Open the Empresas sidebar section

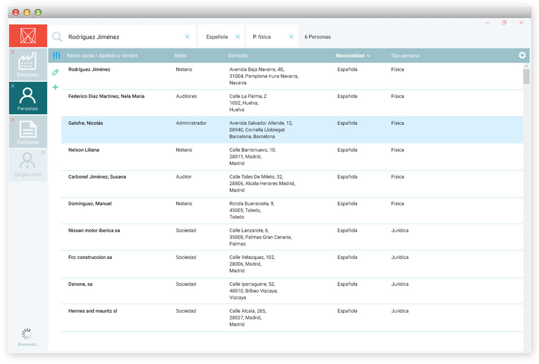click(28, 65)
